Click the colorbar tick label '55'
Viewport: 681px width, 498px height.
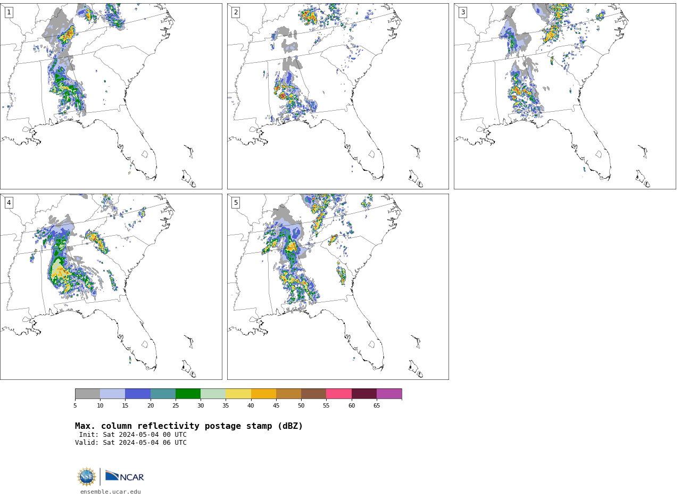tap(326, 406)
